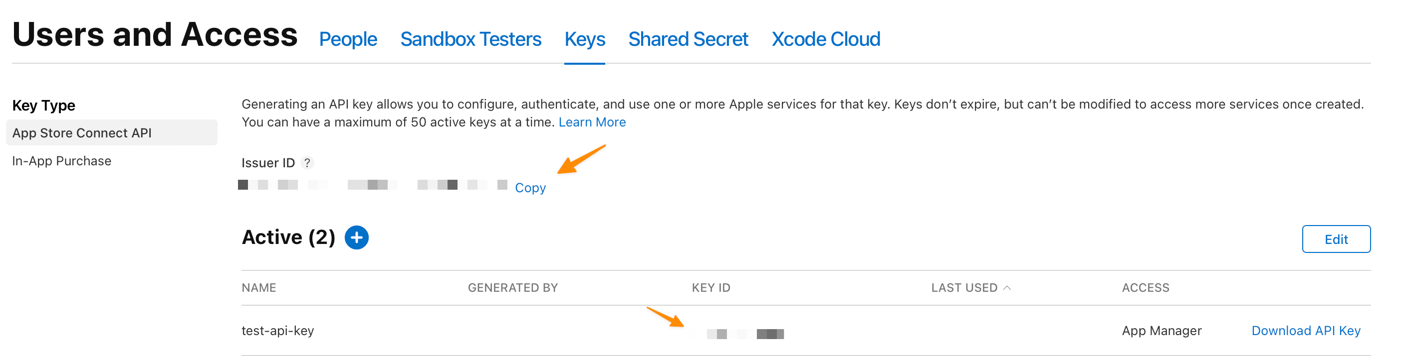Open the Xcode Cloud tab
Screen dimensions: 1403x356
point(826,39)
